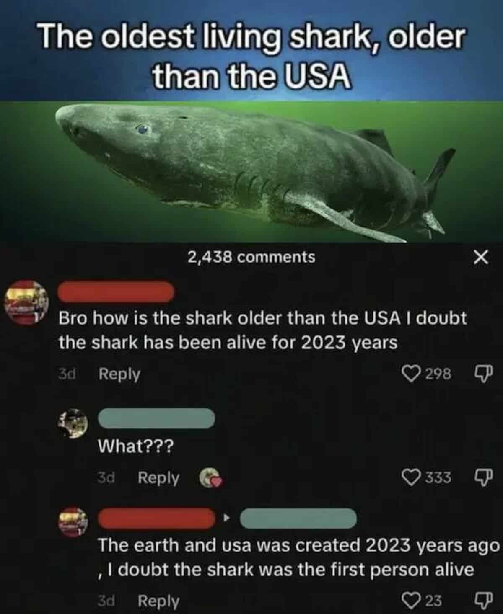Dislike the 'earth and usa' comment
The height and width of the screenshot is (614, 503).
(483, 601)
